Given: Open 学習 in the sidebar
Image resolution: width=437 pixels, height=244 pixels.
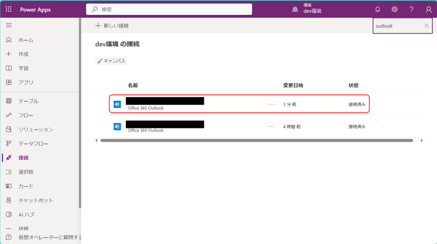Looking at the screenshot, I should point(24,68).
